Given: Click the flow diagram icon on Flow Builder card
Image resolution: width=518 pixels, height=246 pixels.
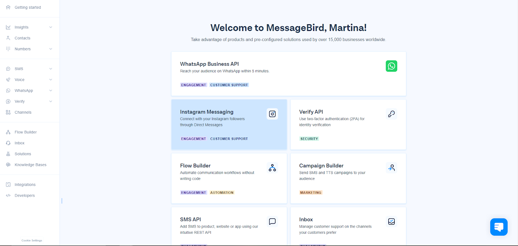Looking at the screenshot, I should [272, 168].
